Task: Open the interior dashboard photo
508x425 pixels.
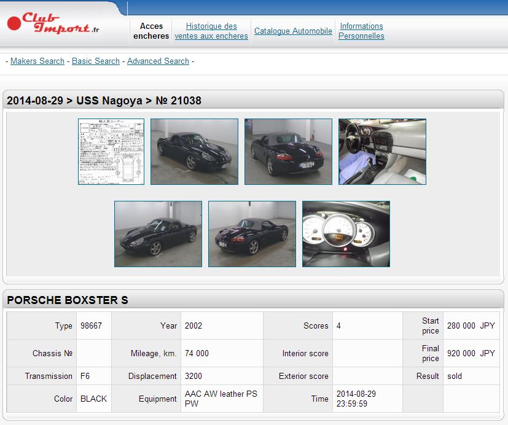Action: click(x=382, y=152)
